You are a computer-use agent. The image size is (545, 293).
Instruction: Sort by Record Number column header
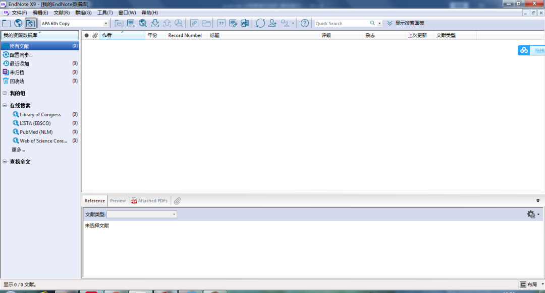187,35
